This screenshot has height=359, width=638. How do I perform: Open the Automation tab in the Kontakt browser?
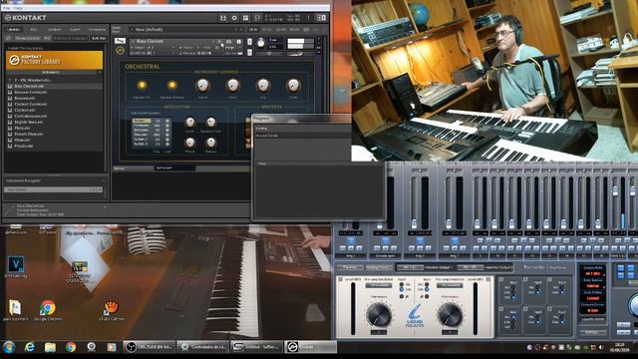pyautogui.click(x=97, y=30)
